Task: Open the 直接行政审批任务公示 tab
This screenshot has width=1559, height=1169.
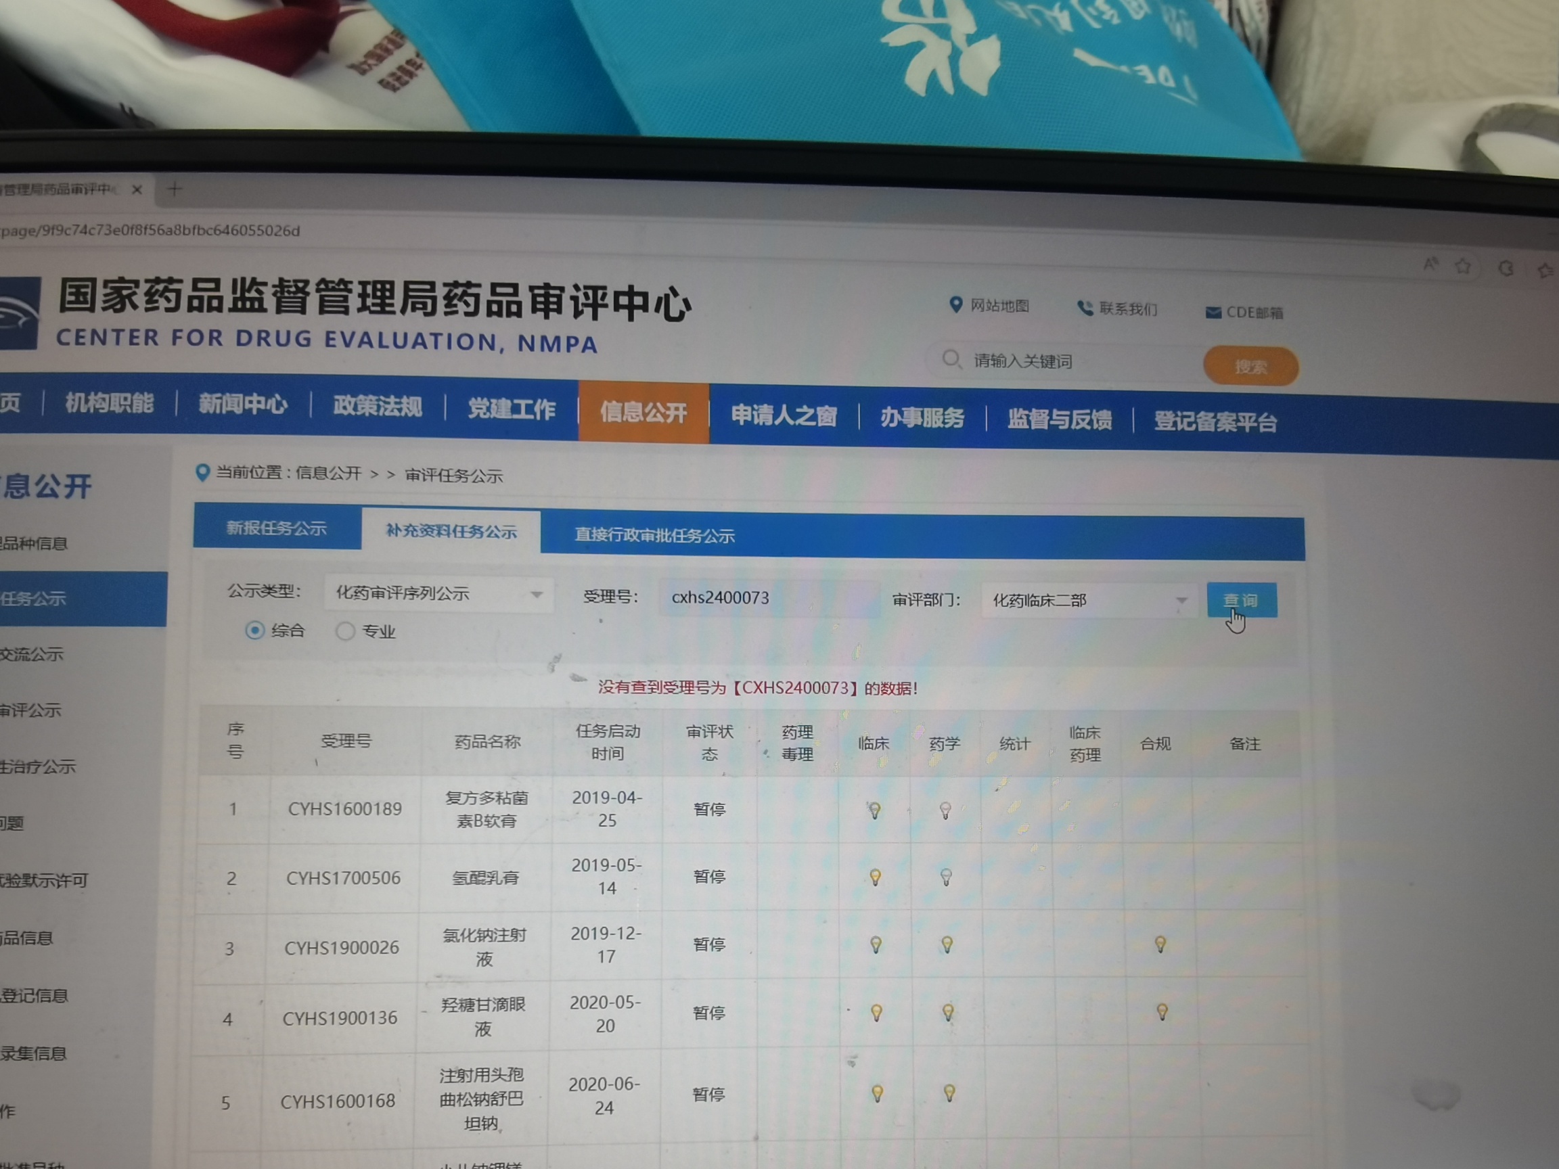Action: click(654, 535)
